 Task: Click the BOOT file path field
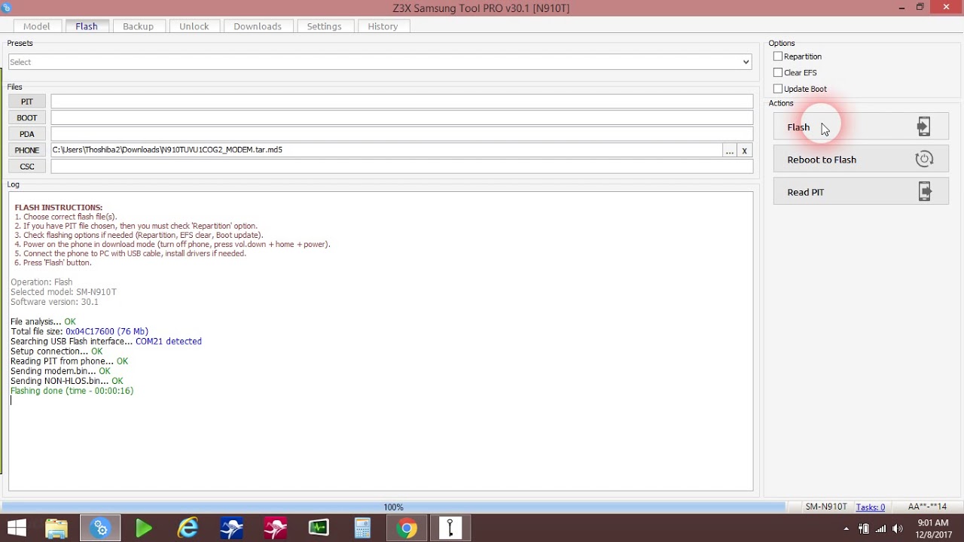click(x=401, y=117)
